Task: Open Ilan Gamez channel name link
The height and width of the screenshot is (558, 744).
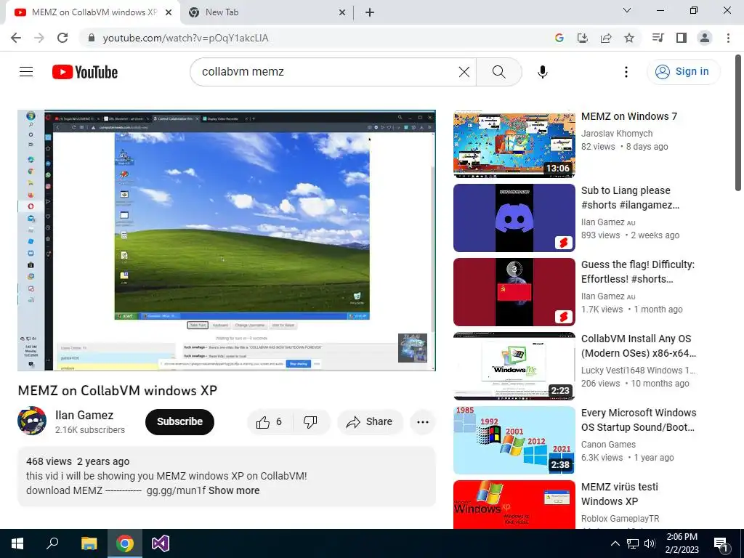Action: 84,415
